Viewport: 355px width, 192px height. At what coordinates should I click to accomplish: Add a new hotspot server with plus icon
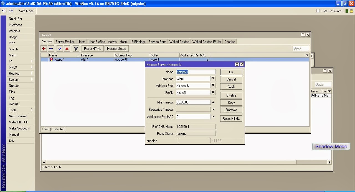[x=44, y=49]
